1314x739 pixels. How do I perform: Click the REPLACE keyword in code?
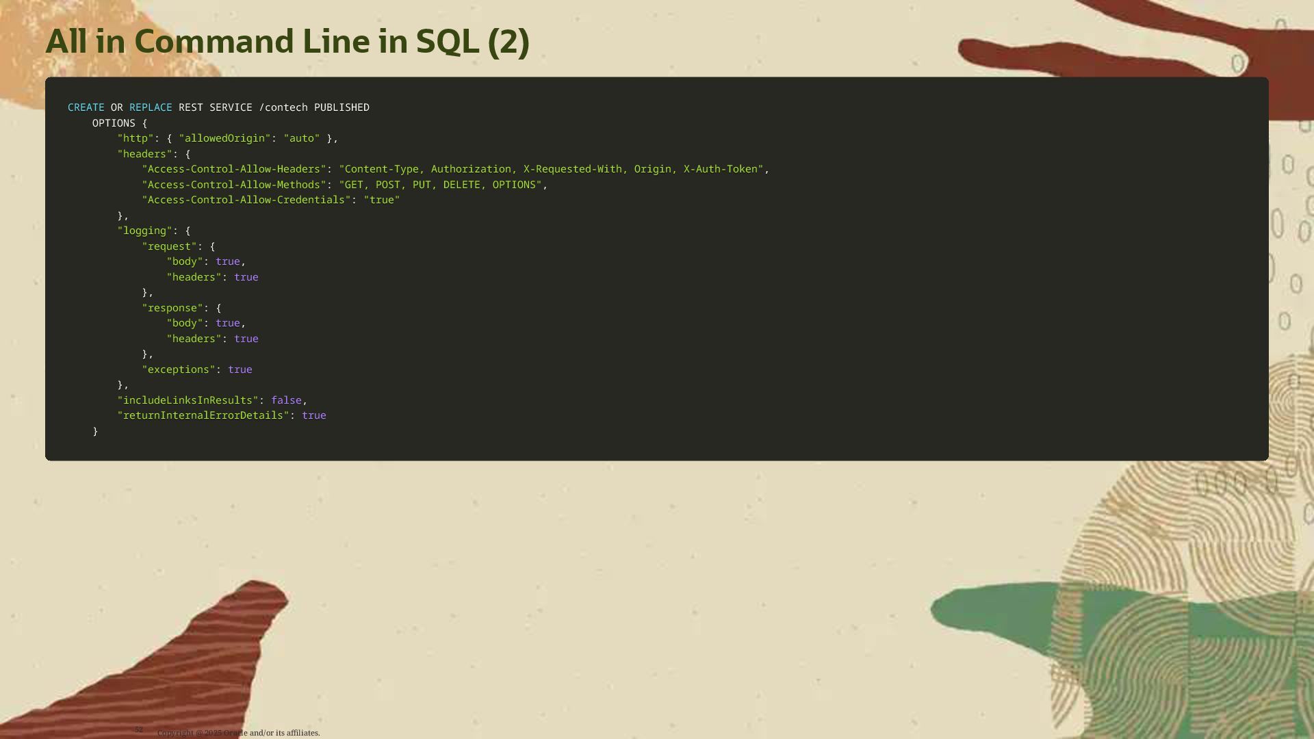(x=151, y=107)
